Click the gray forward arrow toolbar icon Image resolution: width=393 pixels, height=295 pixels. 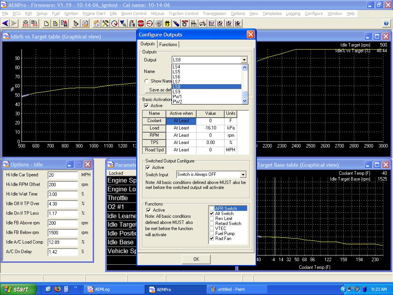14,23
